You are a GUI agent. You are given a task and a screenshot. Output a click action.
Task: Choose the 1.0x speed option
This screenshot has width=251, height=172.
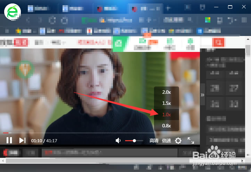pos(167,115)
